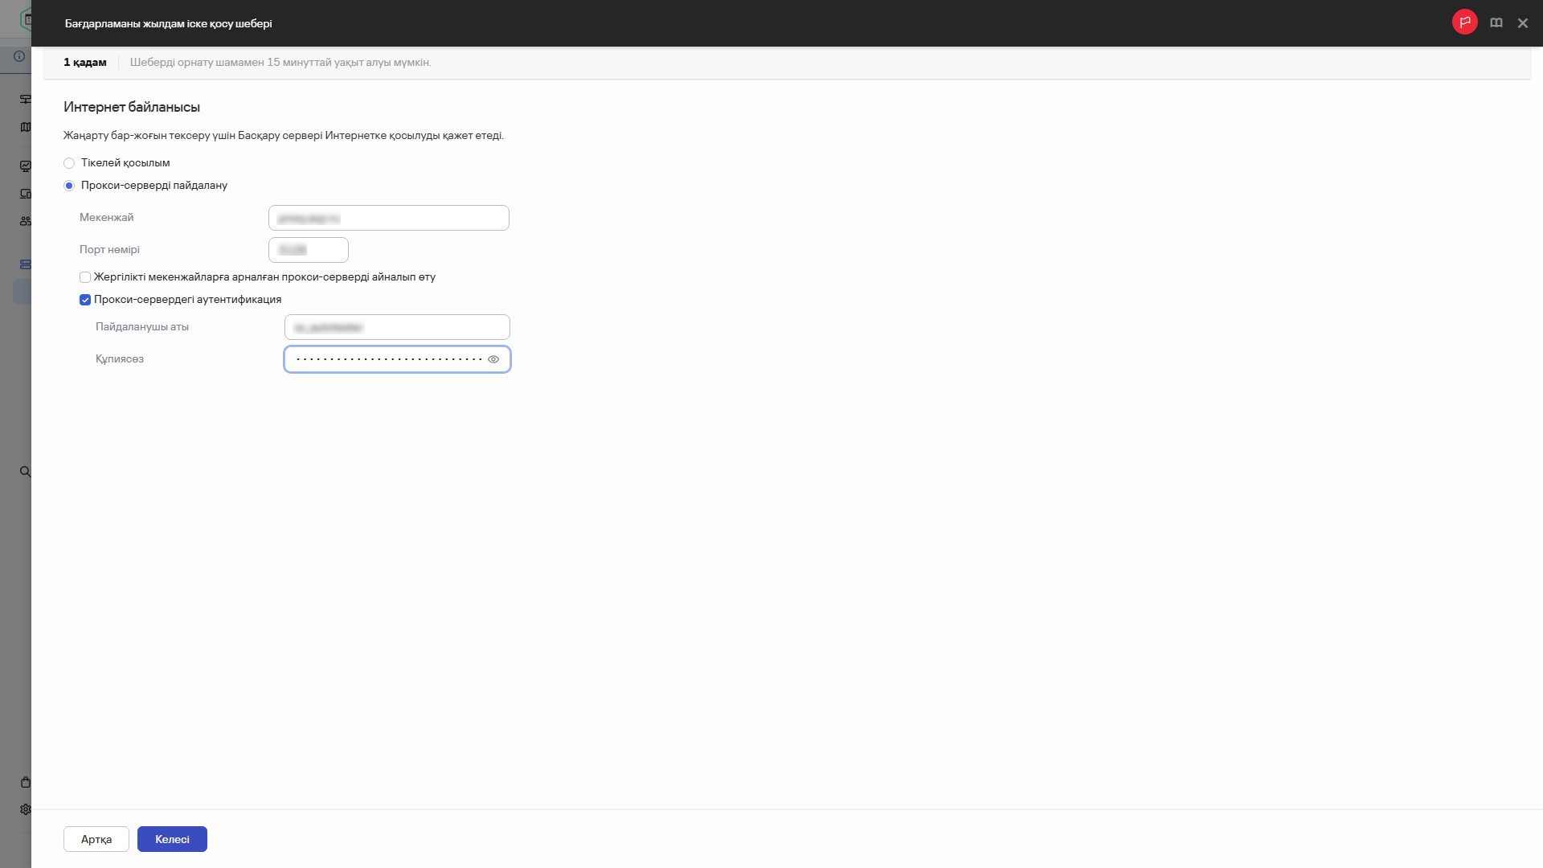Close the quick start wizard
Image resolution: width=1543 pixels, height=868 pixels.
click(1522, 23)
